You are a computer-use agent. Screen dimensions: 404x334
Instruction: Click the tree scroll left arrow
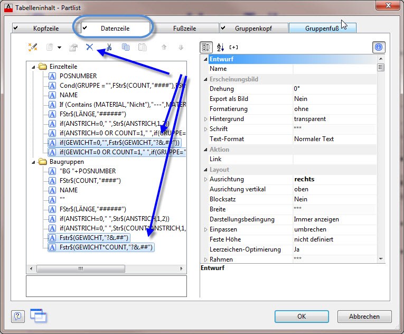[31, 269]
